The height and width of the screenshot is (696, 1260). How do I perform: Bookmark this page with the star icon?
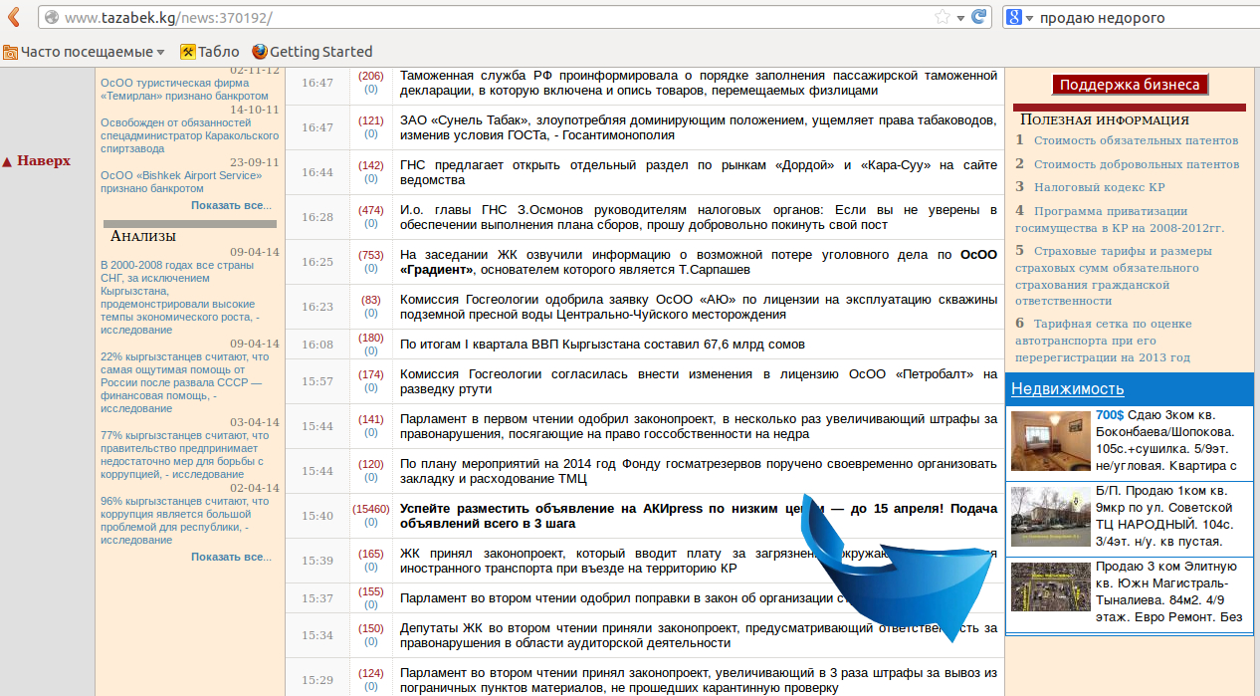(942, 17)
